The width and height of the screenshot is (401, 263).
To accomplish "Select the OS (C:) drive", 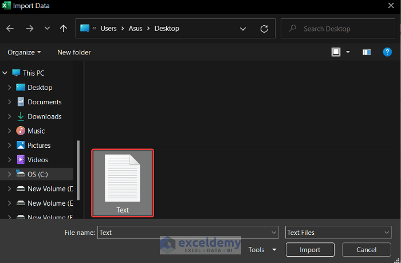I will tap(38, 174).
